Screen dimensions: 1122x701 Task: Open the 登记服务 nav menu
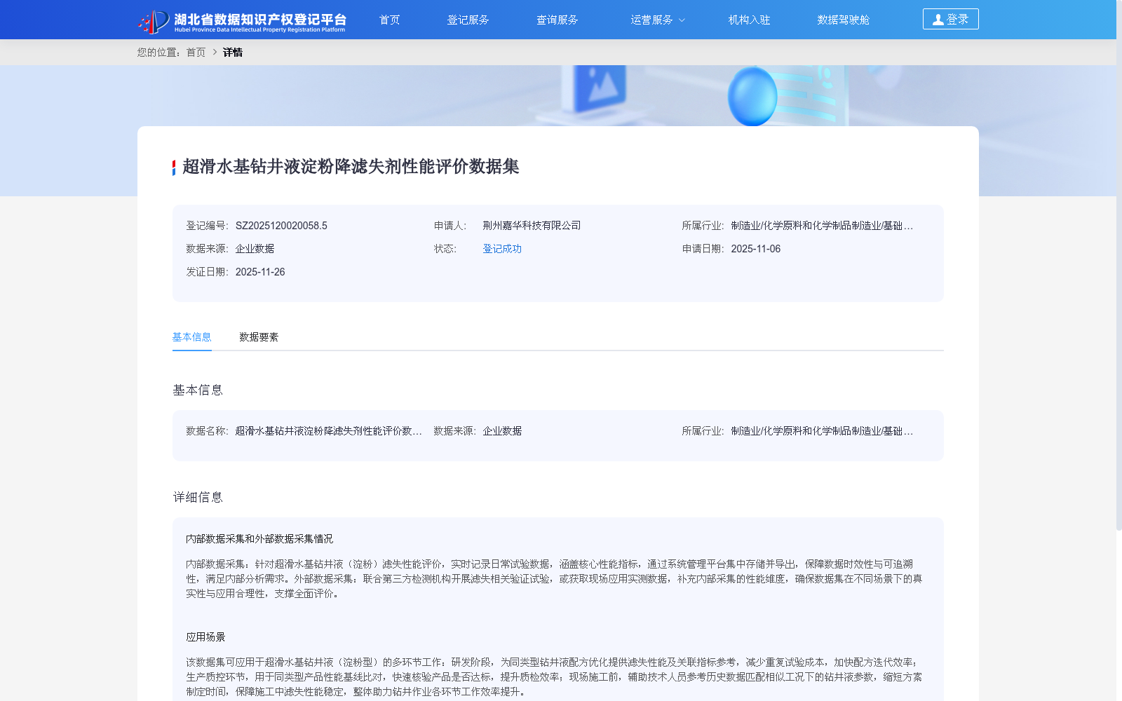pyautogui.click(x=468, y=20)
